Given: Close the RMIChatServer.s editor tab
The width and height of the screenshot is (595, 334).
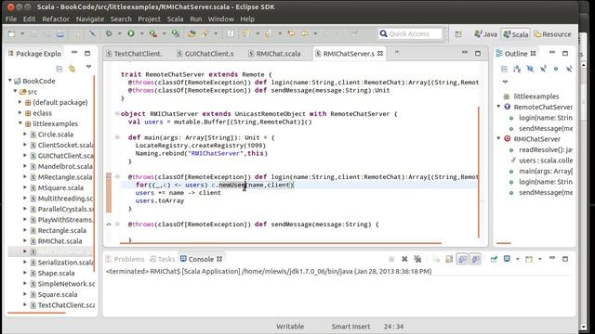Looking at the screenshot, I should tap(380, 54).
